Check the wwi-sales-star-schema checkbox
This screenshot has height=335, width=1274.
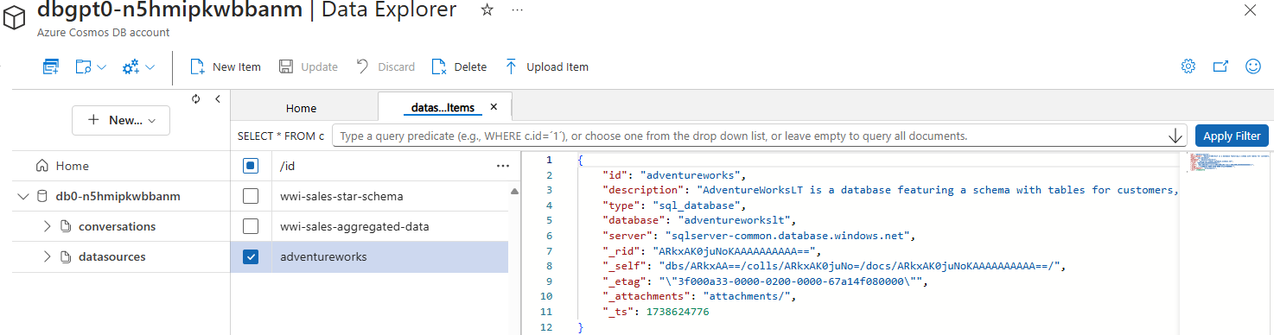click(x=251, y=196)
